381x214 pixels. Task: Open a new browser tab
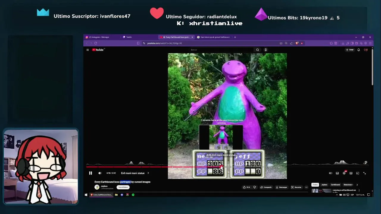click(x=235, y=37)
